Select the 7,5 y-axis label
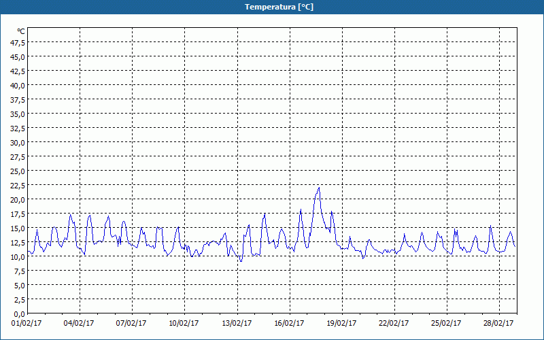Image resolution: width=544 pixels, height=340 pixels. pos(20,271)
